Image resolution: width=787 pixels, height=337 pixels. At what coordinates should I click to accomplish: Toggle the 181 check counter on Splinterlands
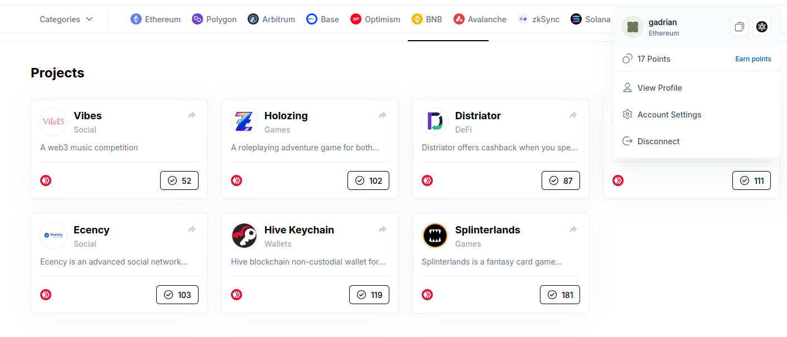click(560, 295)
